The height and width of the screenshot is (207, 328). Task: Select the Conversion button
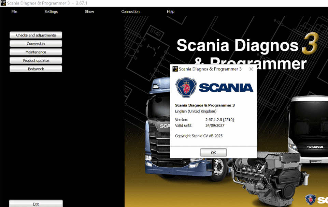coord(36,44)
